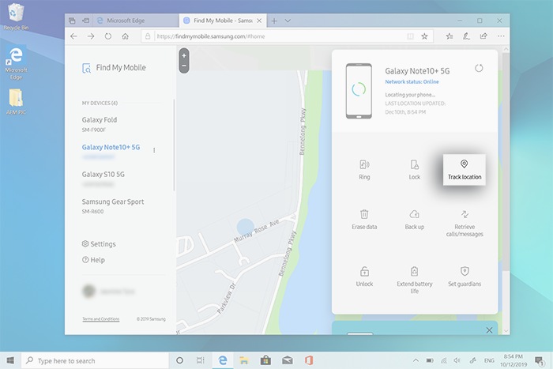Enable Extend battery life
Image resolution: width=553 pixels, height=369 pixels.
pyautogui.click(x=415, y=280)
